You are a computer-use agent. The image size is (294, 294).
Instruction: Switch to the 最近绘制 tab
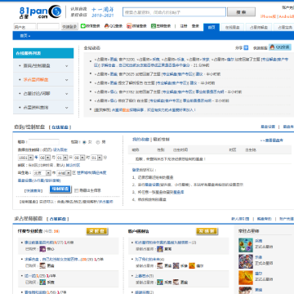(161, 140)
